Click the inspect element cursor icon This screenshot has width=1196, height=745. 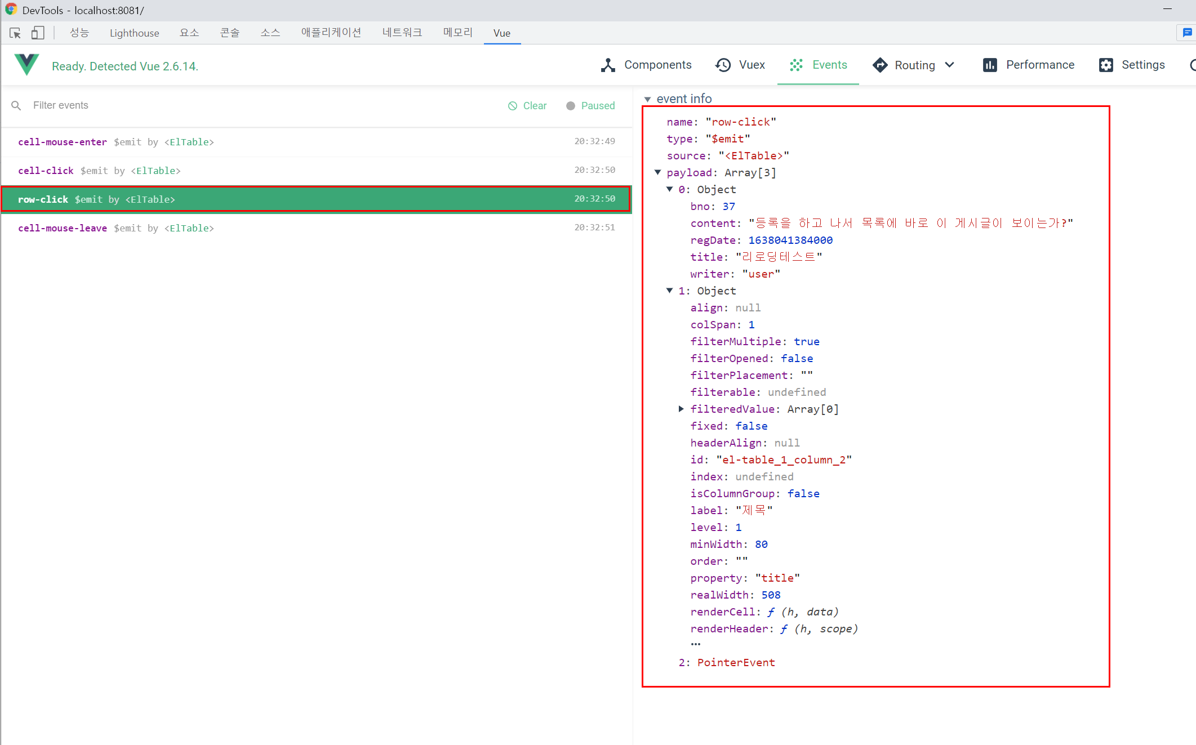[x=15, y=33]
